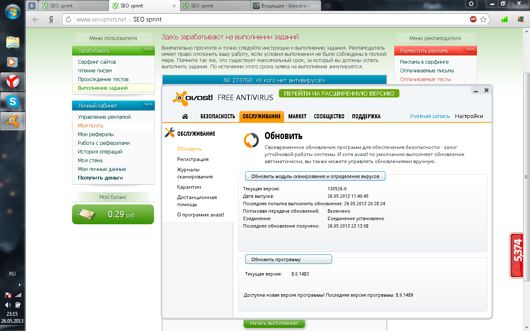This screenshot has height=331, width=530.
Task: Open Прохождение тестов link
Action: [x=103, y=79]
